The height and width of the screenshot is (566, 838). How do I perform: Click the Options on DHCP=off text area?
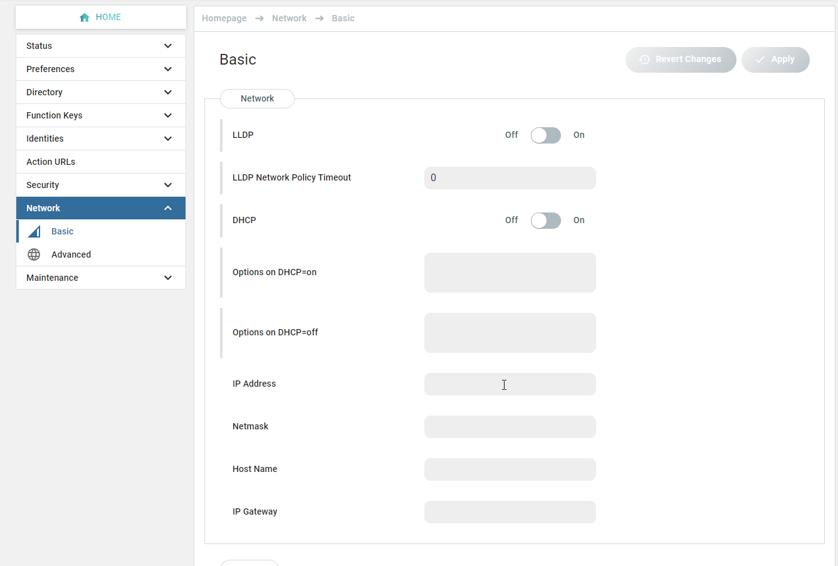(510, 333)
